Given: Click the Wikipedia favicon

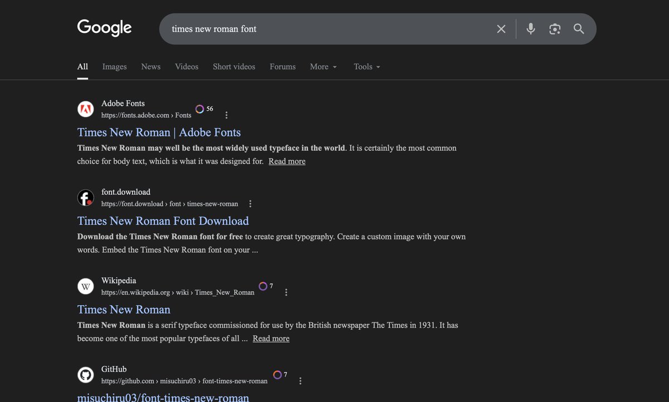Looking at the screenshot, I should (x=85, y=286).
